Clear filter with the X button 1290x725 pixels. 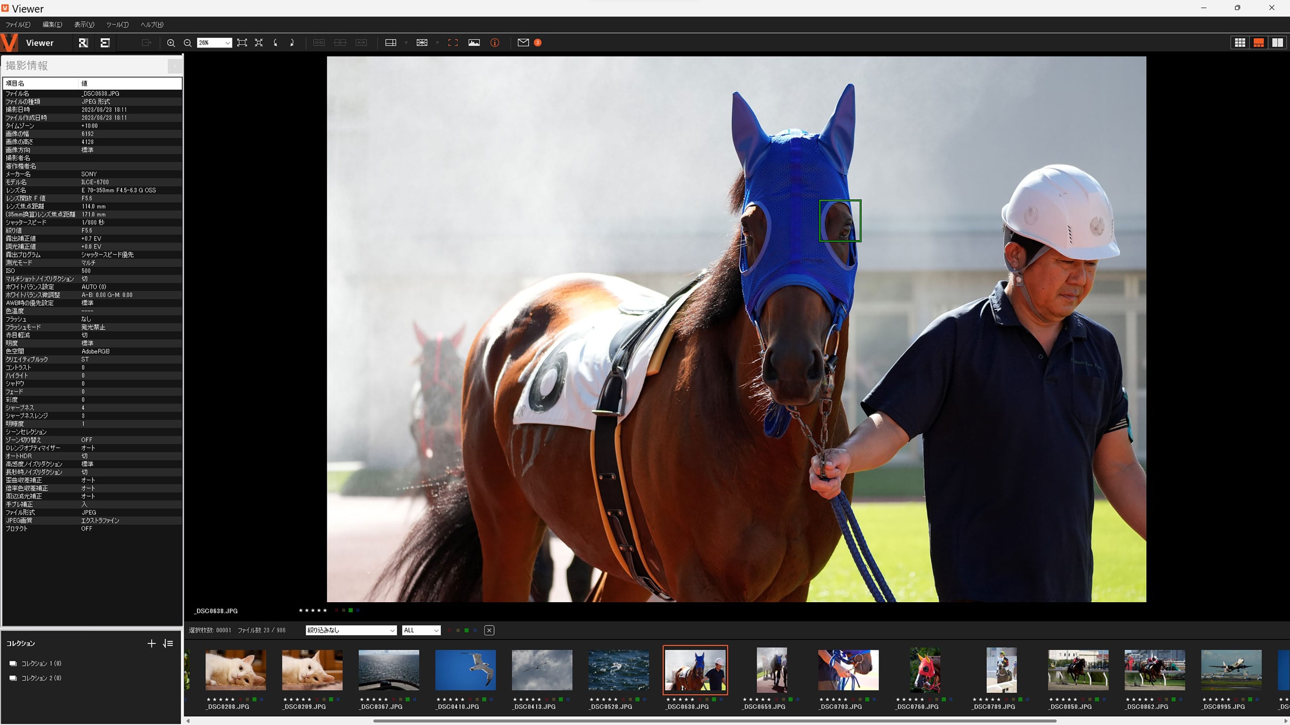pos(489,630)
